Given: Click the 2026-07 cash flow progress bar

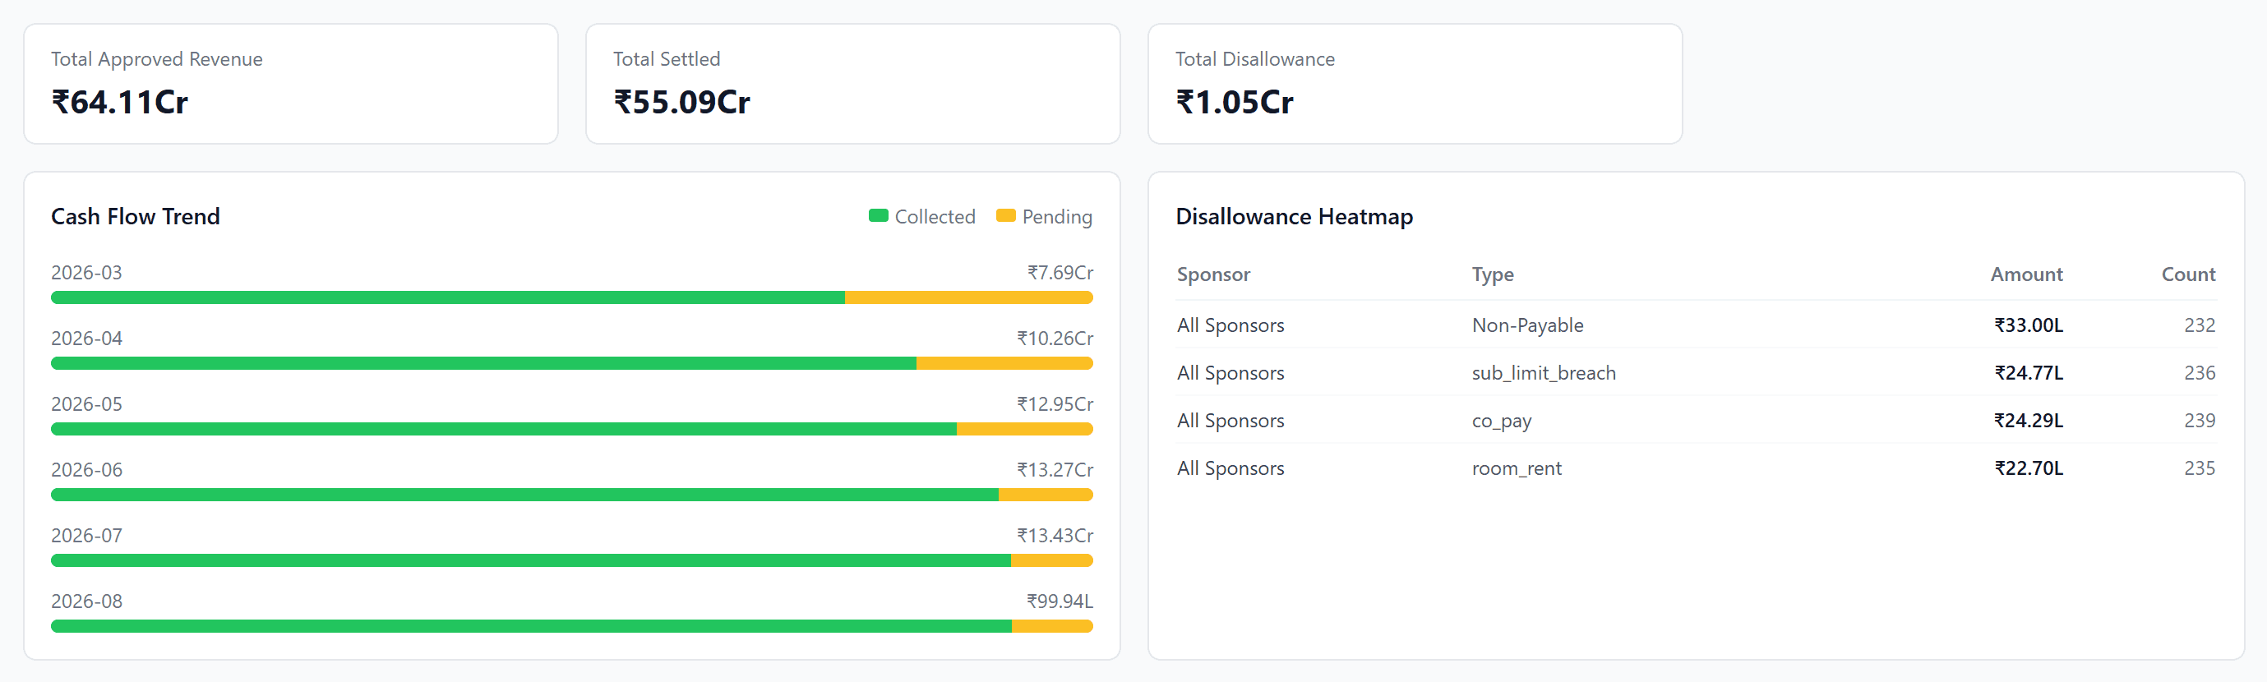Looking at the screenshot, I should [572, 560].
